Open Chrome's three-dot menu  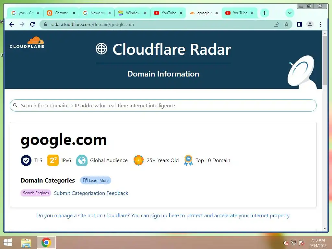pyautogui.click(x=320, y=24)
